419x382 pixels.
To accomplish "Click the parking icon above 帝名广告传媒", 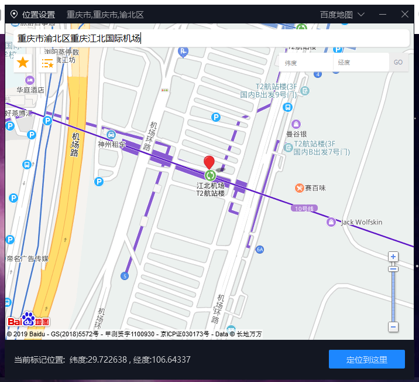I will [10, 240].
